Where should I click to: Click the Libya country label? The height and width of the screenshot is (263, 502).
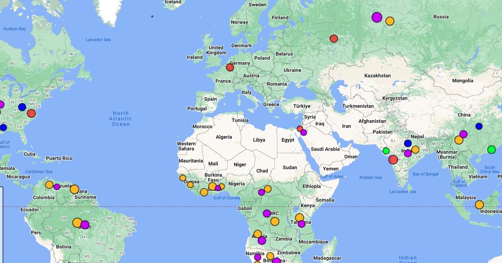259,140
